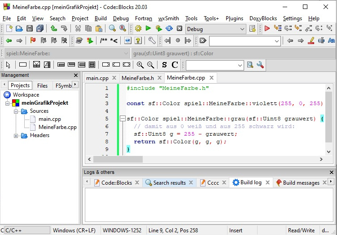Click the Build gear icon
Image resolution: width=337 pixels, height=235 pixels.
click(138, 29)
